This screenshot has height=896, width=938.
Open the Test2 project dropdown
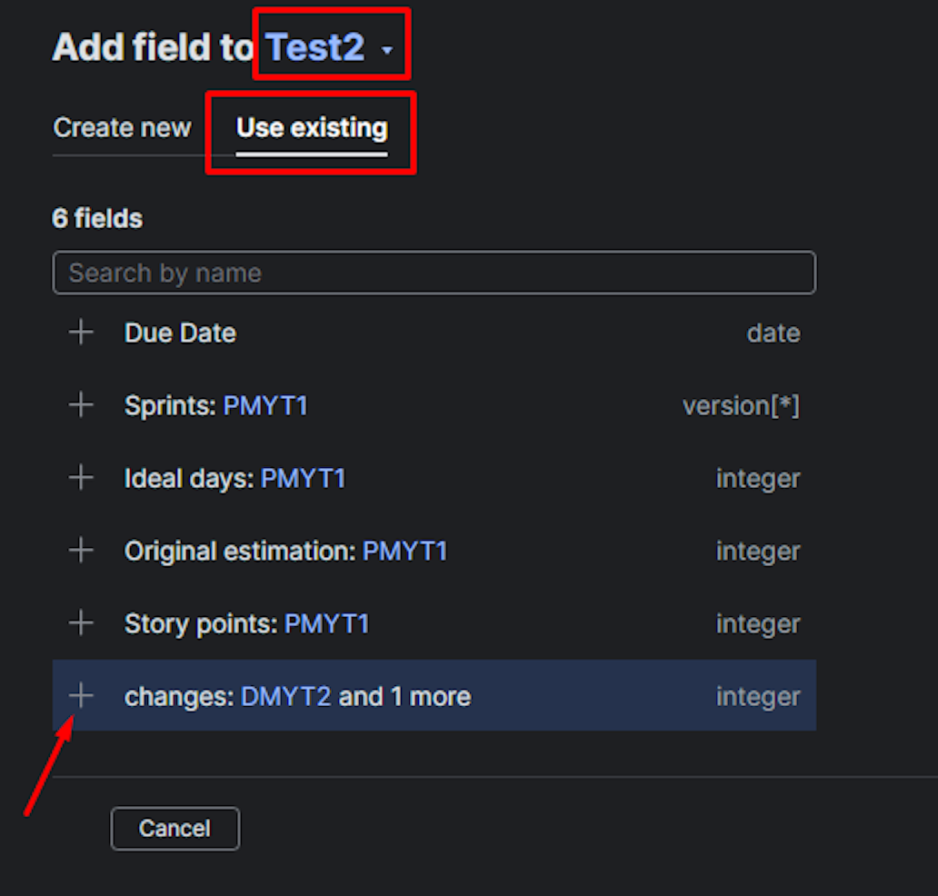click(x=330, y=47)
